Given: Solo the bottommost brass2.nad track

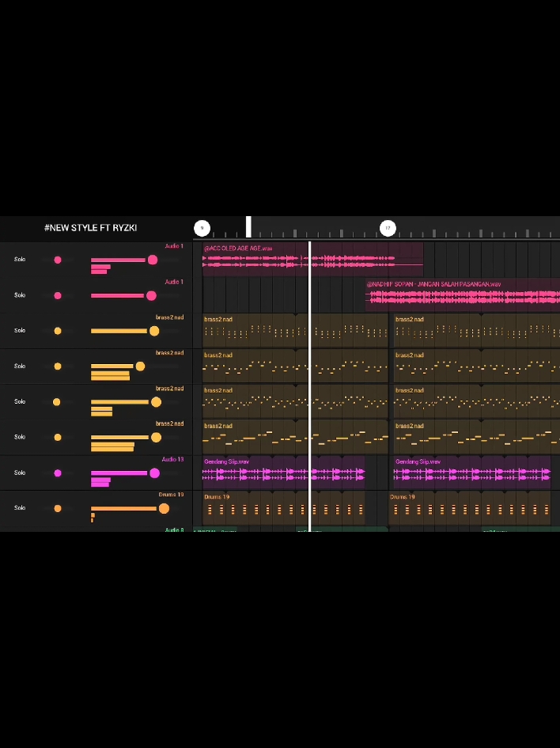Looking at the screenshot, I should click(x=20, y=437).
